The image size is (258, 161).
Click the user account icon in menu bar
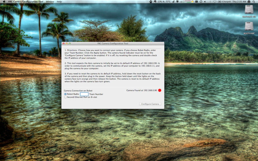(249, 2)
